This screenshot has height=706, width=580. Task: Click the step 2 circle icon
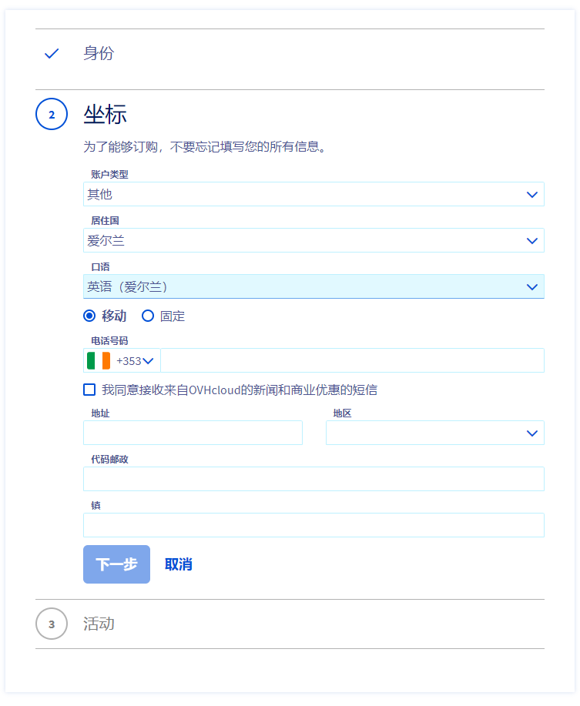(x=52, y=115)
